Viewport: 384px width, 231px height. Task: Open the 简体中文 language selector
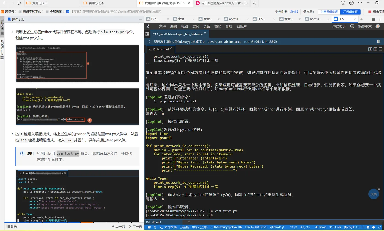(x=365, y=26)
